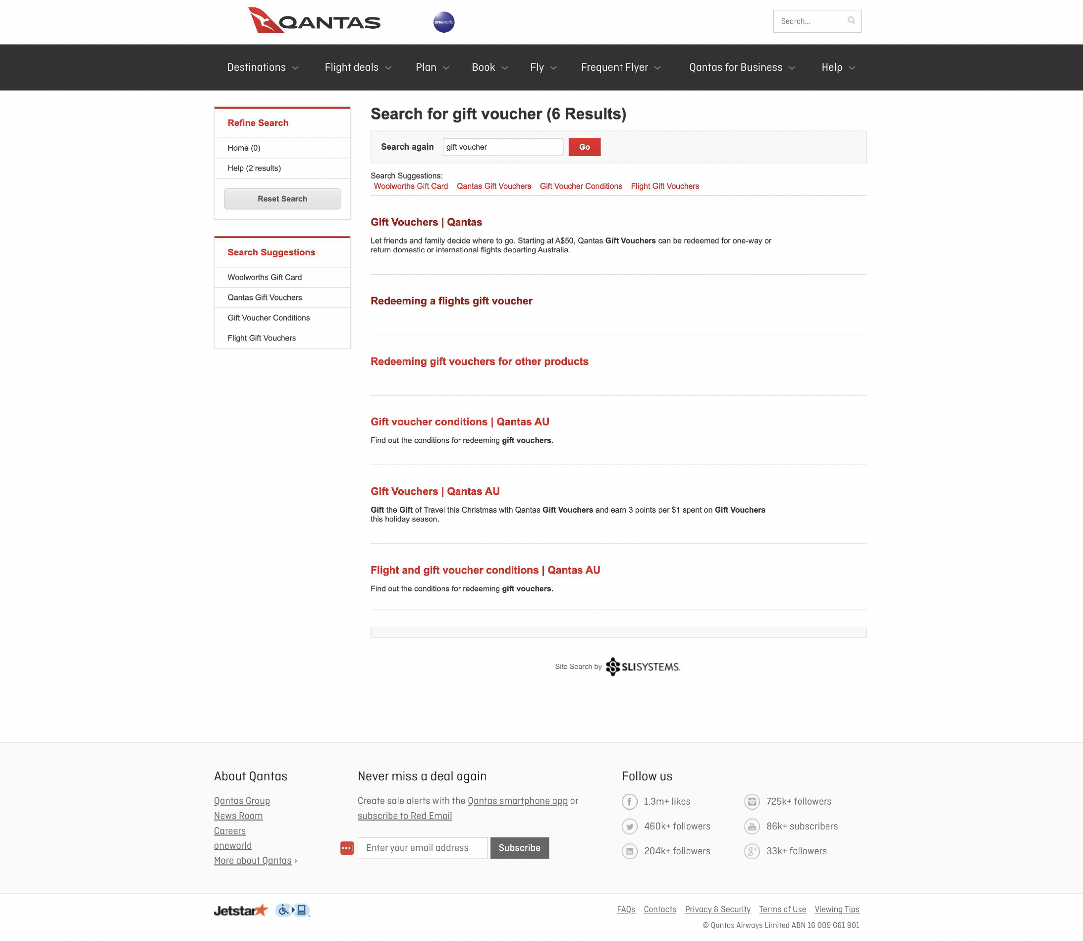Open Gift Vouchers | Qantas AU result
Screen dimensions: 1083x941
(435, 491)
